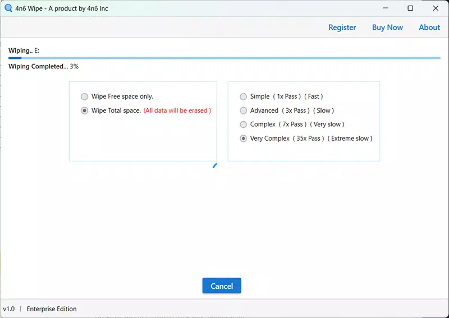
Task: Open the Buy Now link
Action: click(387, 27)
